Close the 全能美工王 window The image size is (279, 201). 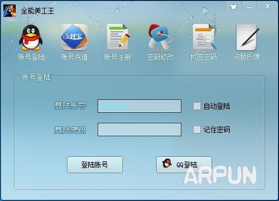click(x=267, y=6)
